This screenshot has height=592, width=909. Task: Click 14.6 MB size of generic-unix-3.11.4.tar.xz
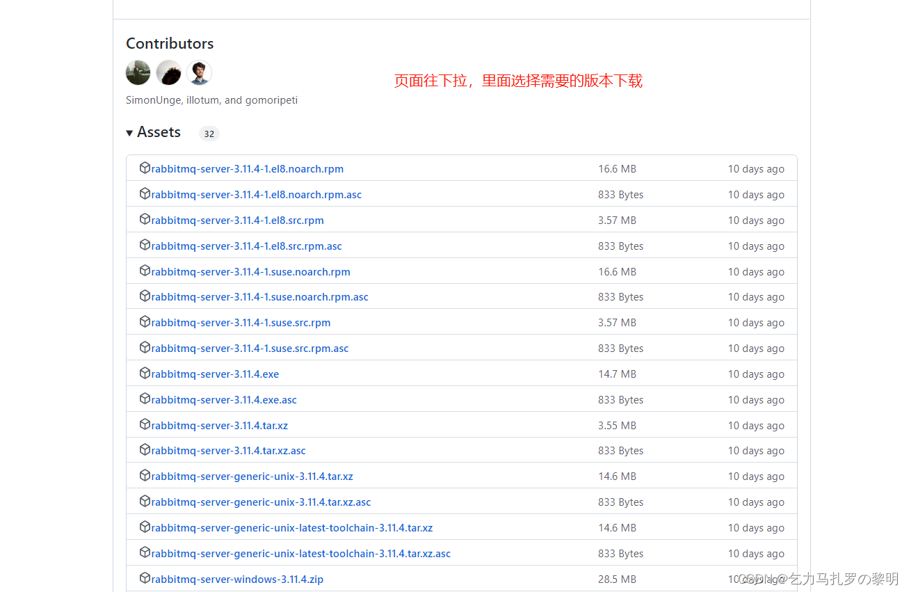coord(617,477)
